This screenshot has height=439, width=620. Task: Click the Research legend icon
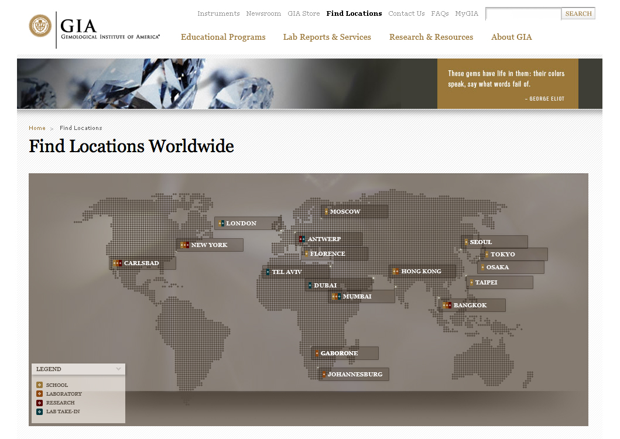40,403
